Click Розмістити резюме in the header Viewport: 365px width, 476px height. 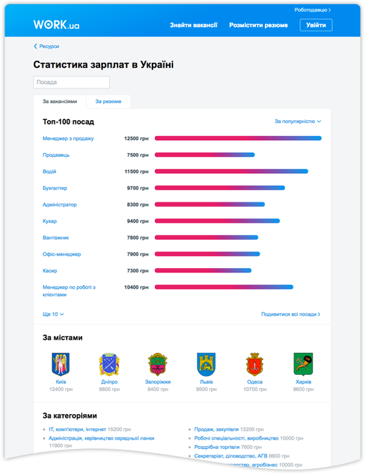coord(258,25)
